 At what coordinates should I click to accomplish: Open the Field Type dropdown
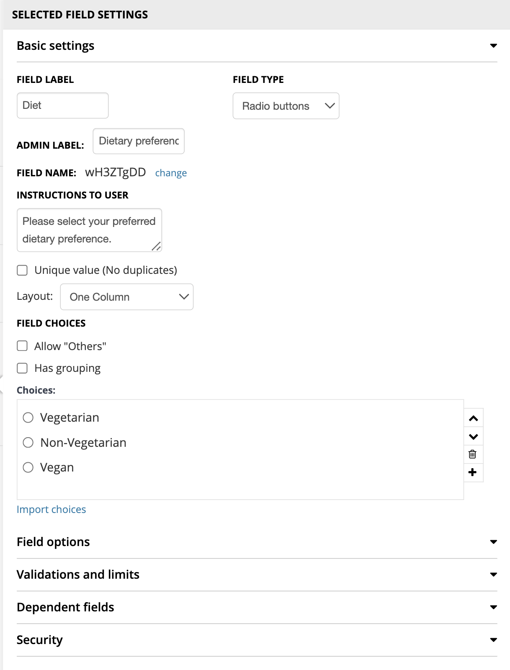[286, 106]
